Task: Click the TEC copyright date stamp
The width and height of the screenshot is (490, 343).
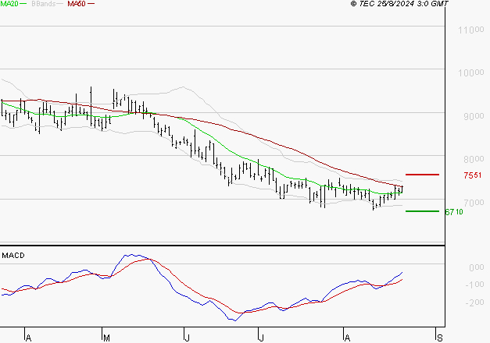Action: (399, 4)
